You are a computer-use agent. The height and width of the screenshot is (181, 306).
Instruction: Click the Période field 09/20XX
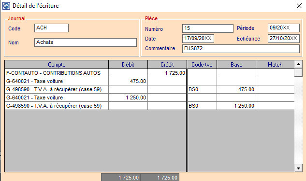(x=284, y=28)
